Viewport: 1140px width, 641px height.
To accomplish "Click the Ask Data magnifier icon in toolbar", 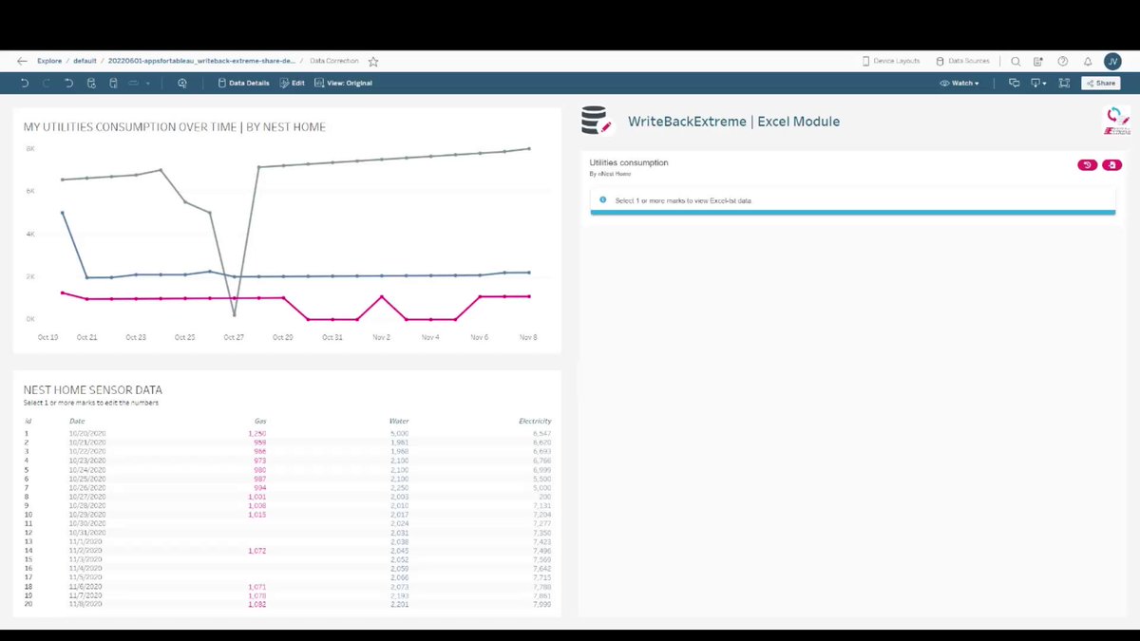I will [182, 84].
